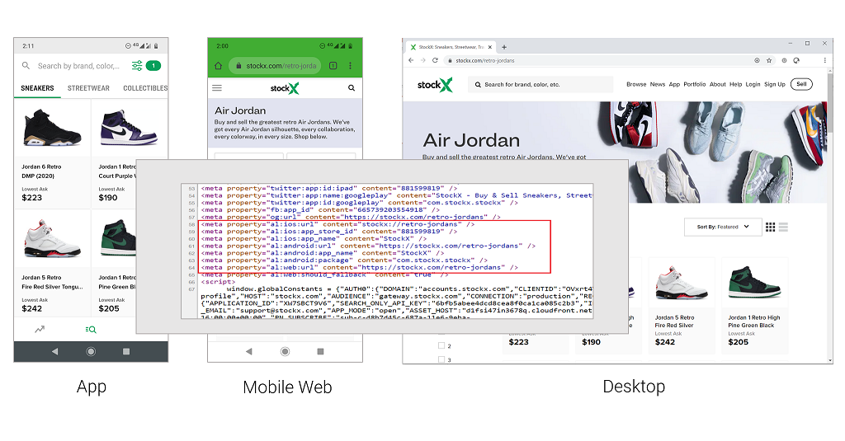
Task: Switch to grid view on the desktop site
Action: pos(771,228)
